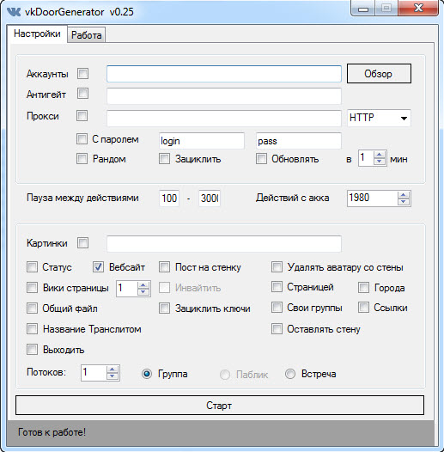
Task: Decrease the Действий с акка value
Action: (x=404, y=201)
